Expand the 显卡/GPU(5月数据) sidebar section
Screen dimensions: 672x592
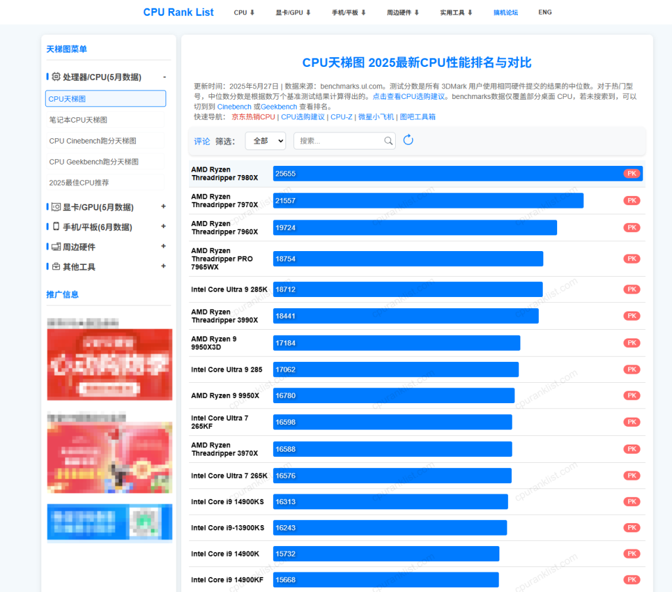pos(163,207)
